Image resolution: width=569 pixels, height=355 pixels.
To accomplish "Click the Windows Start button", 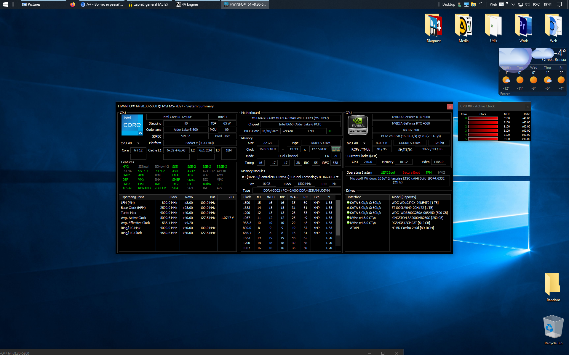I will pos(5,4).
